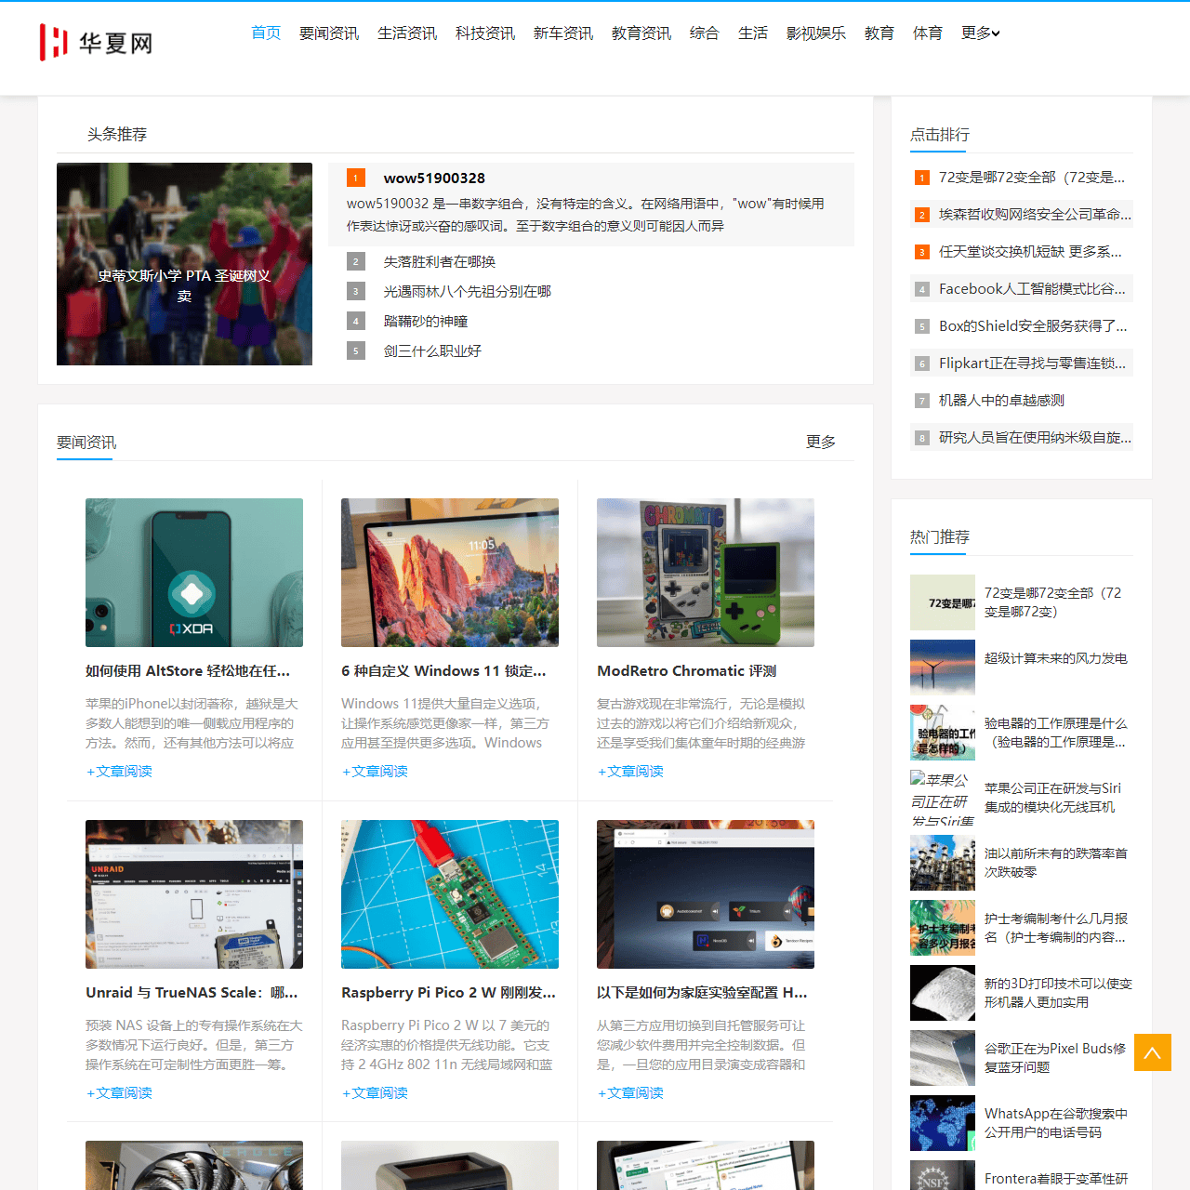Click the Unraid 与 TrueNAS Scale article title
This screenshot has width=1190, height=1190.
(x=192, y=993)
